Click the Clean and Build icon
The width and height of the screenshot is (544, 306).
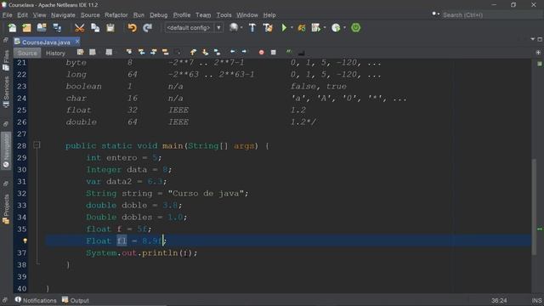268,28
